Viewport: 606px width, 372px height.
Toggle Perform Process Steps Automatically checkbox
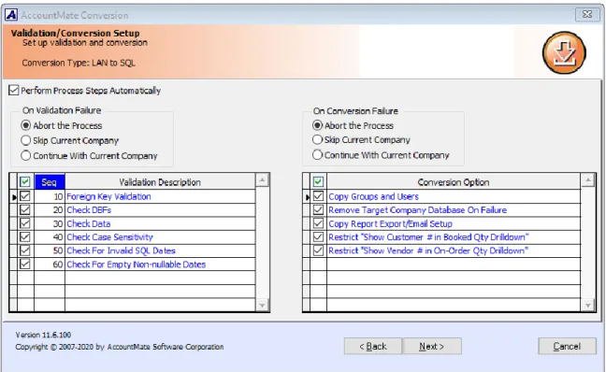click(13, 91)
